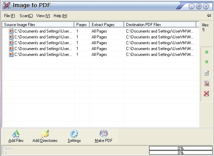Click the edit item notepad-pencil icon
214x156 pixels.
pyautogui.click(x=206, y=73)
